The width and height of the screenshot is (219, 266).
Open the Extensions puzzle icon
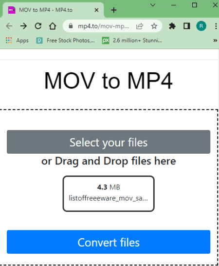(172, 26)
